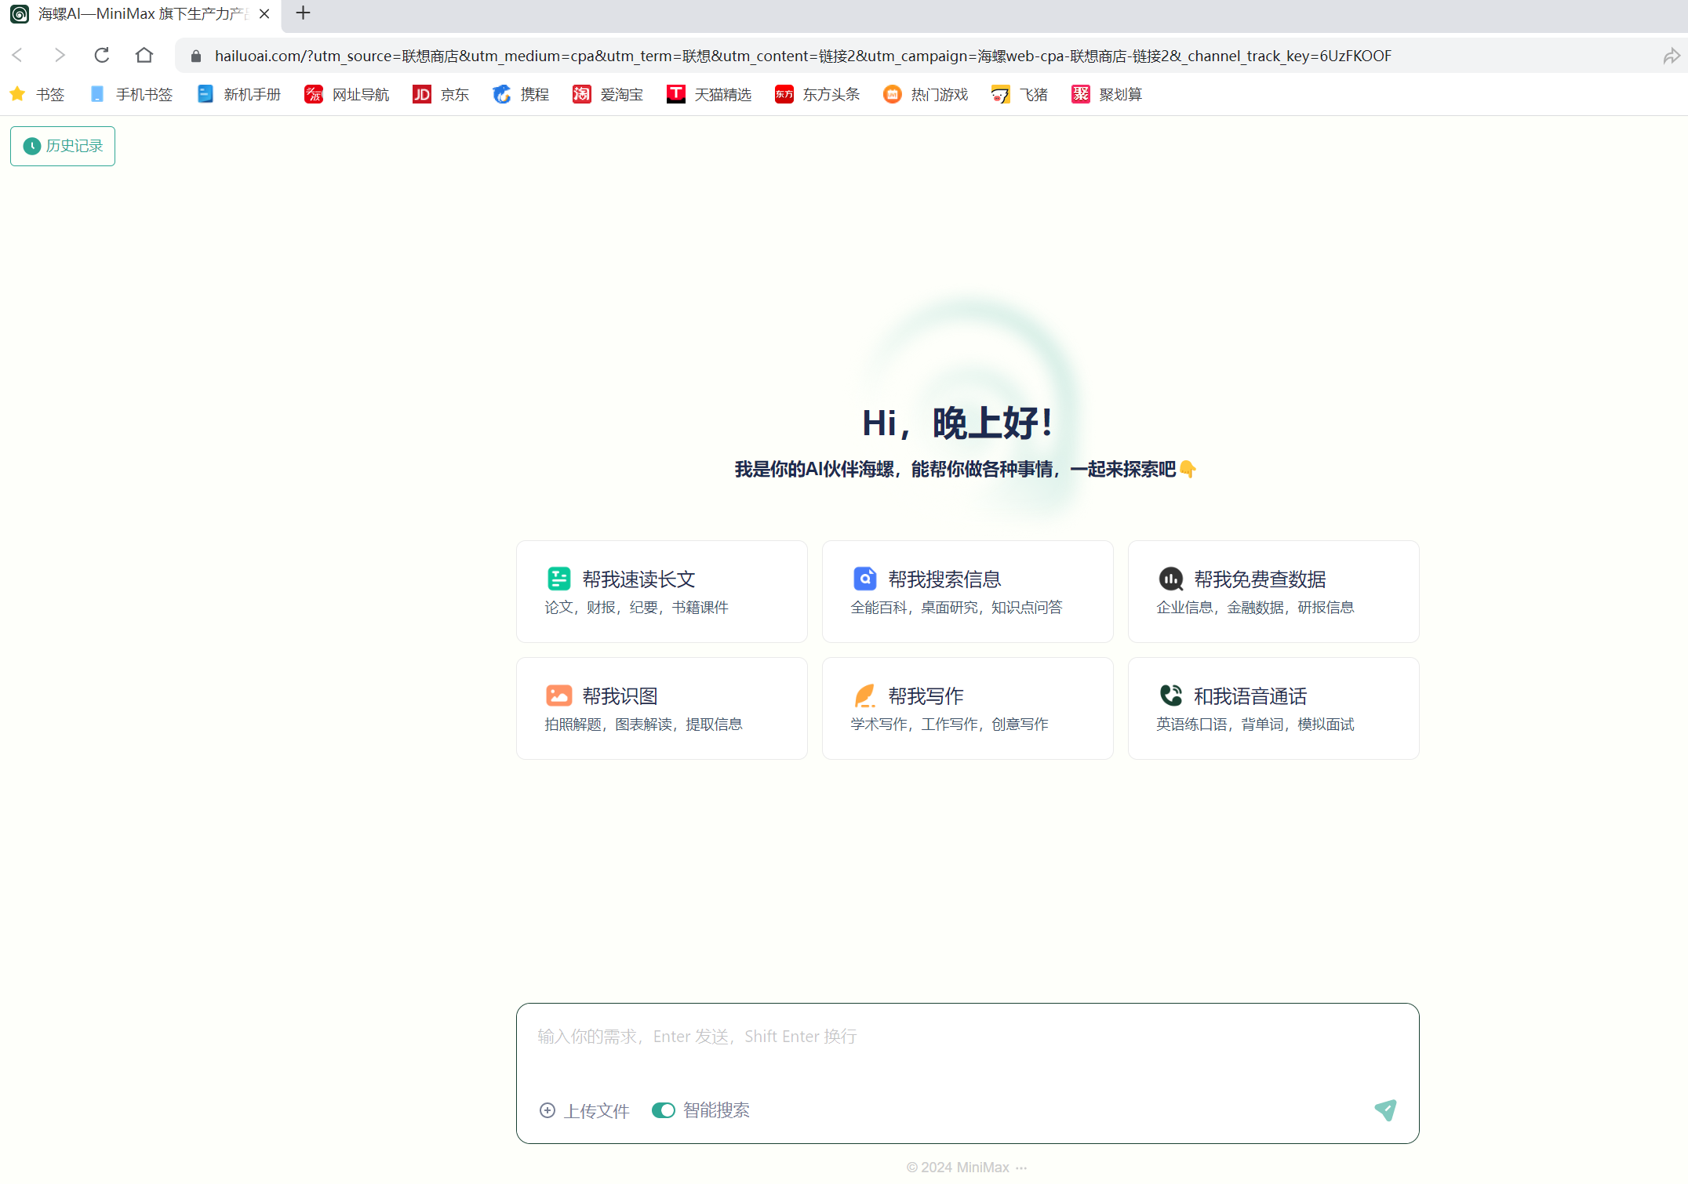This screenshot has height=1184, width=1688.
Task: Close the 海螺AI browser tab
Action: pyautogui.click(x=264, y=13)
